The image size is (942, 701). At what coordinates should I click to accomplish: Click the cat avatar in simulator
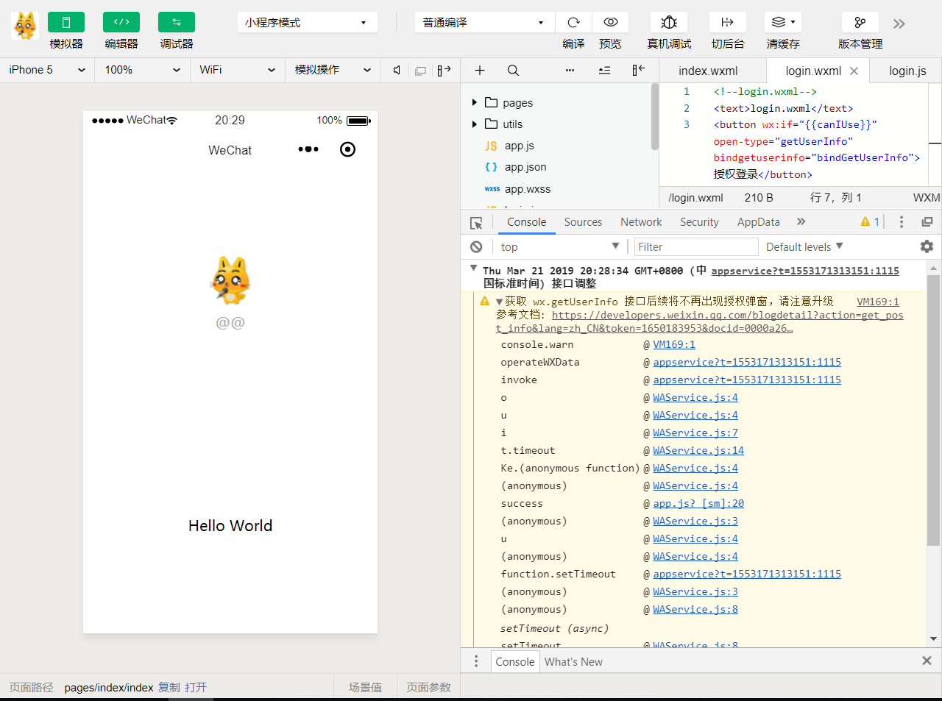tap(230, 281)
